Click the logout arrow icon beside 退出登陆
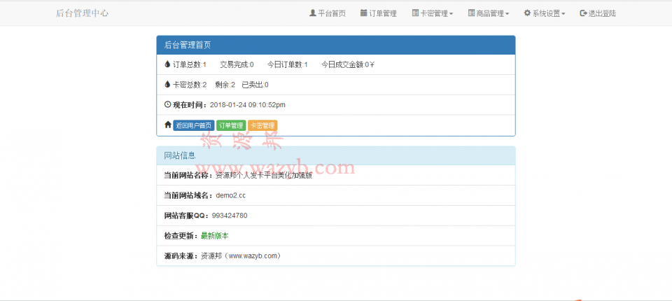This screenshot has height=301, width=672. coord(583,13)
